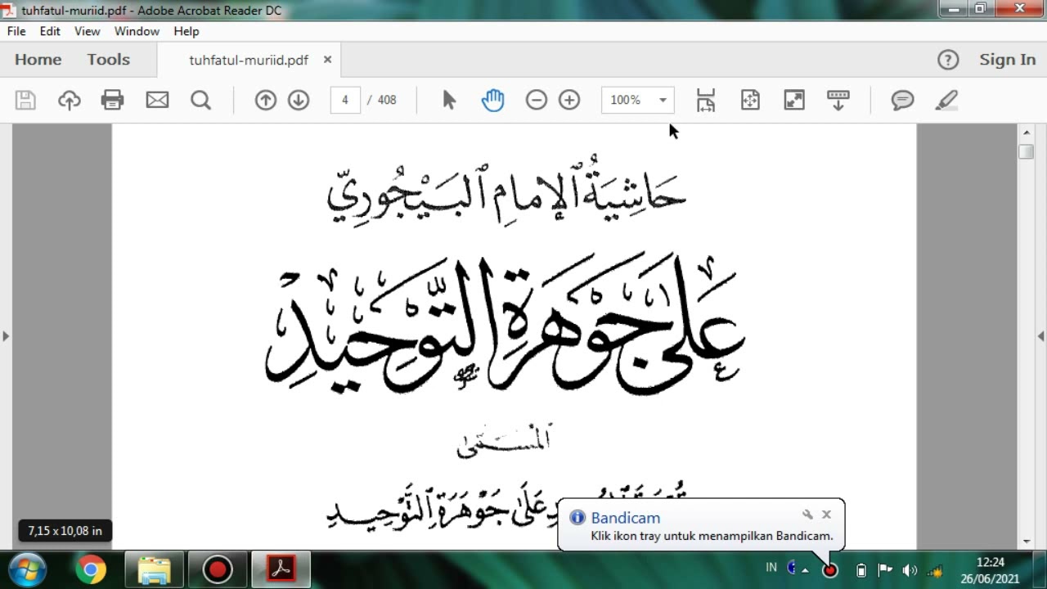Click the upload to cloud icon

coord(70,100)
